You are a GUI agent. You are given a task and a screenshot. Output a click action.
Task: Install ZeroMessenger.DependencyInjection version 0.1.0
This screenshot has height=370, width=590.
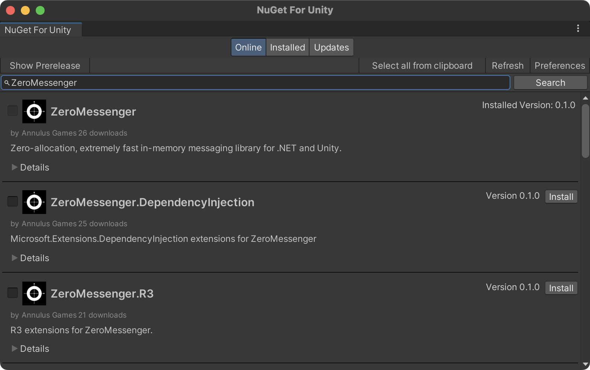click(561, 197)
